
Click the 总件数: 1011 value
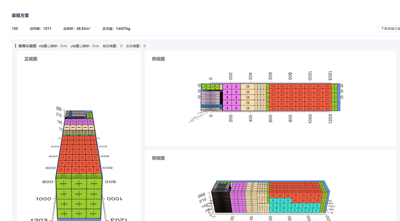[x=41, y=28]
